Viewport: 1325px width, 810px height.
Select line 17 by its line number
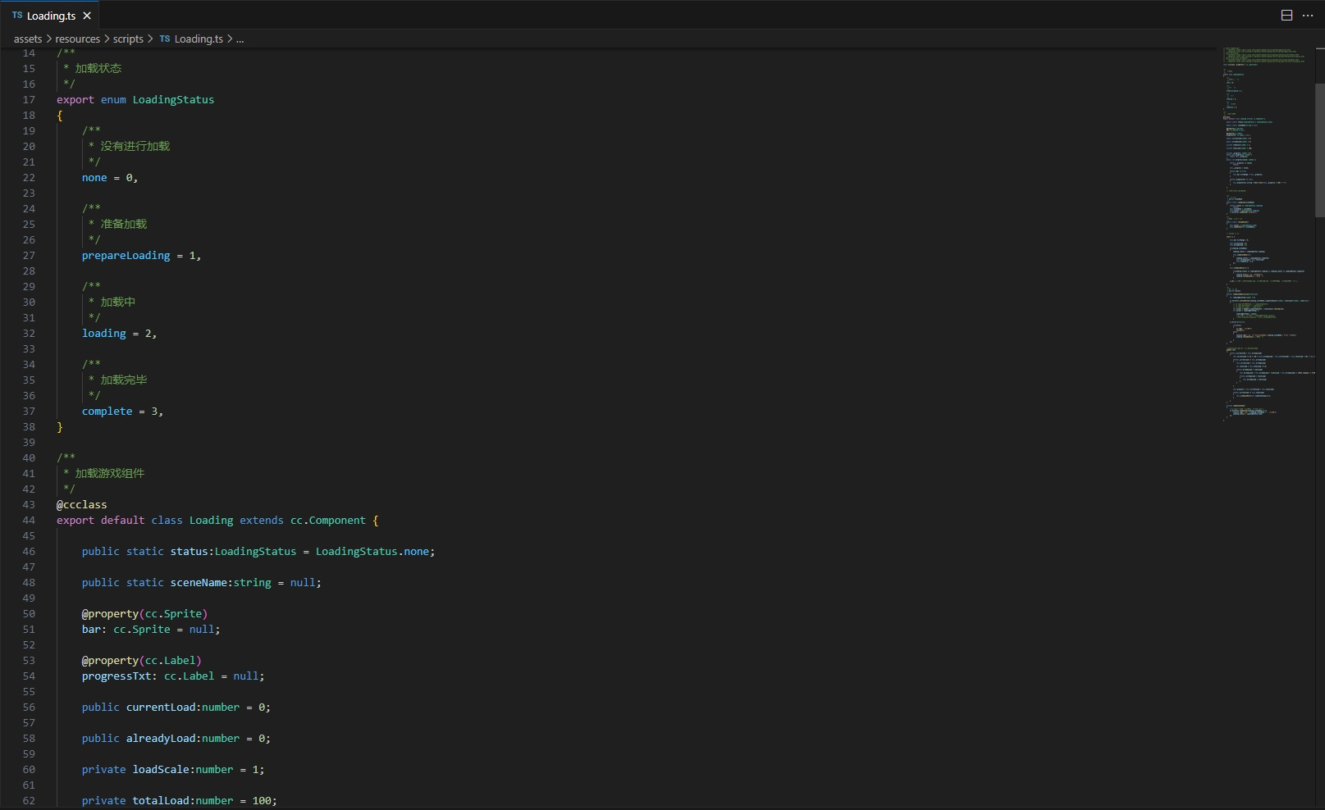[x=29, y=100]
